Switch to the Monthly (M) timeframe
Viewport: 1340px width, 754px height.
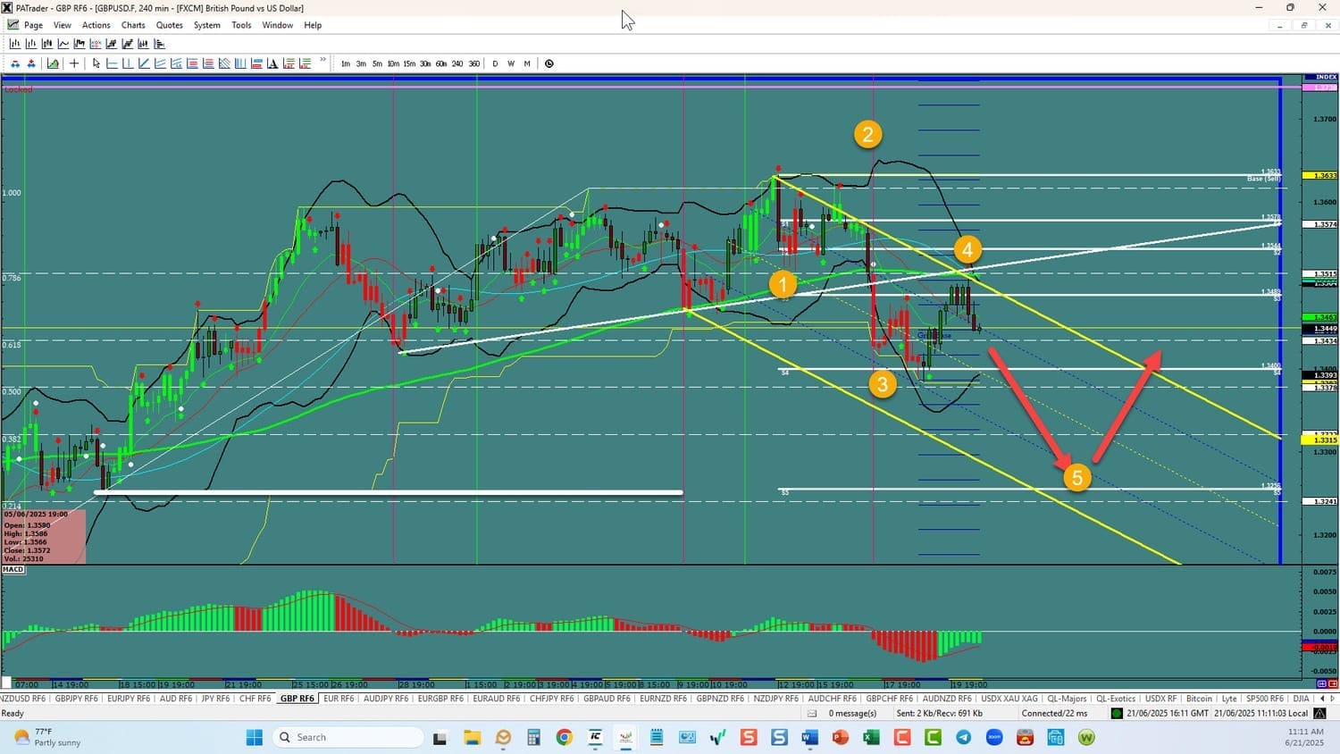527,63
